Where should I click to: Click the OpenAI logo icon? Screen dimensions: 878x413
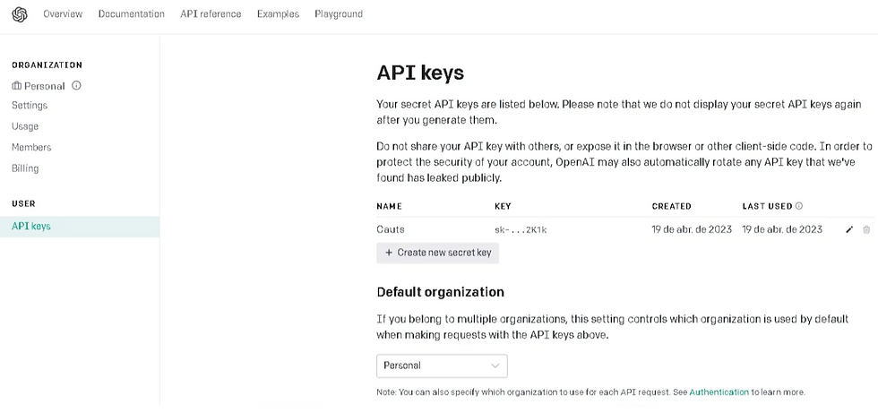[20, 14]
